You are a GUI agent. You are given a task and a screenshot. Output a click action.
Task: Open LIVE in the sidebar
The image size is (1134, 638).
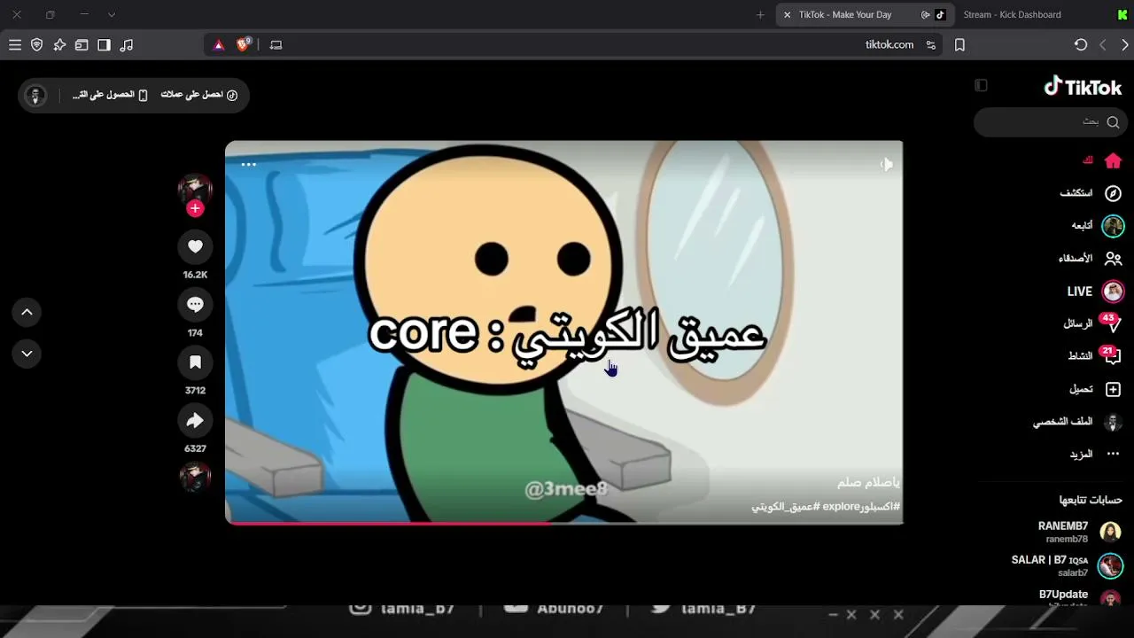tap(1095, 292)
